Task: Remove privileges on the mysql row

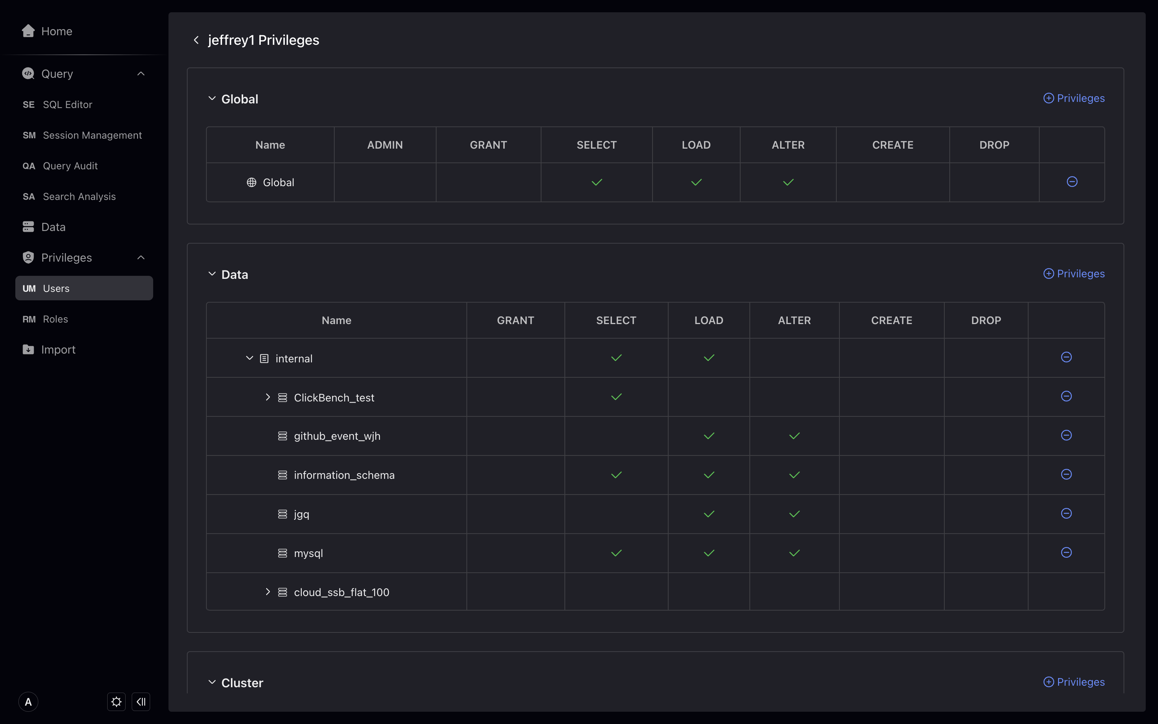Action: pyautogui.click(x=1066, y=552)
